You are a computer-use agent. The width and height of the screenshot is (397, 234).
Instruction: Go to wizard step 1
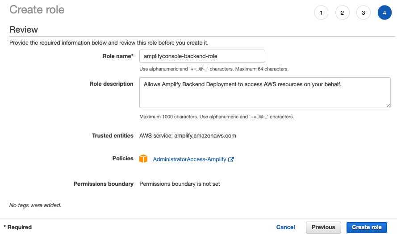[321, 13]
